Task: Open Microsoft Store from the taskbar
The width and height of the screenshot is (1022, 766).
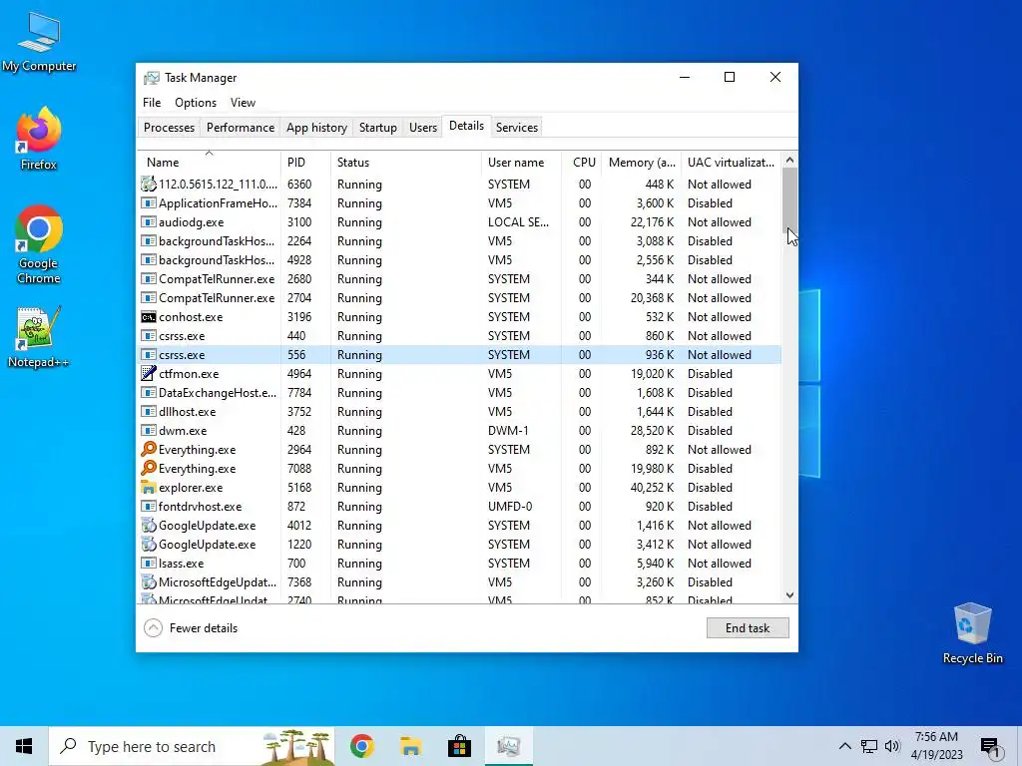Action: tap(459, 746)
